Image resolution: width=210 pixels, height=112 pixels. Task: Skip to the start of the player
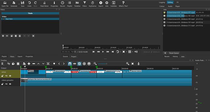(93, 52)
